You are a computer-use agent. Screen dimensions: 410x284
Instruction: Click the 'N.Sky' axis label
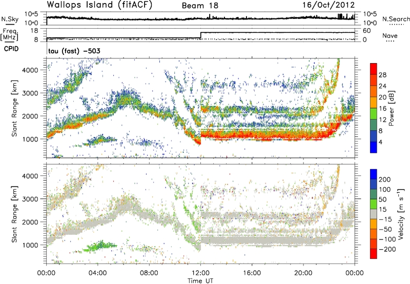pos(10,19)
